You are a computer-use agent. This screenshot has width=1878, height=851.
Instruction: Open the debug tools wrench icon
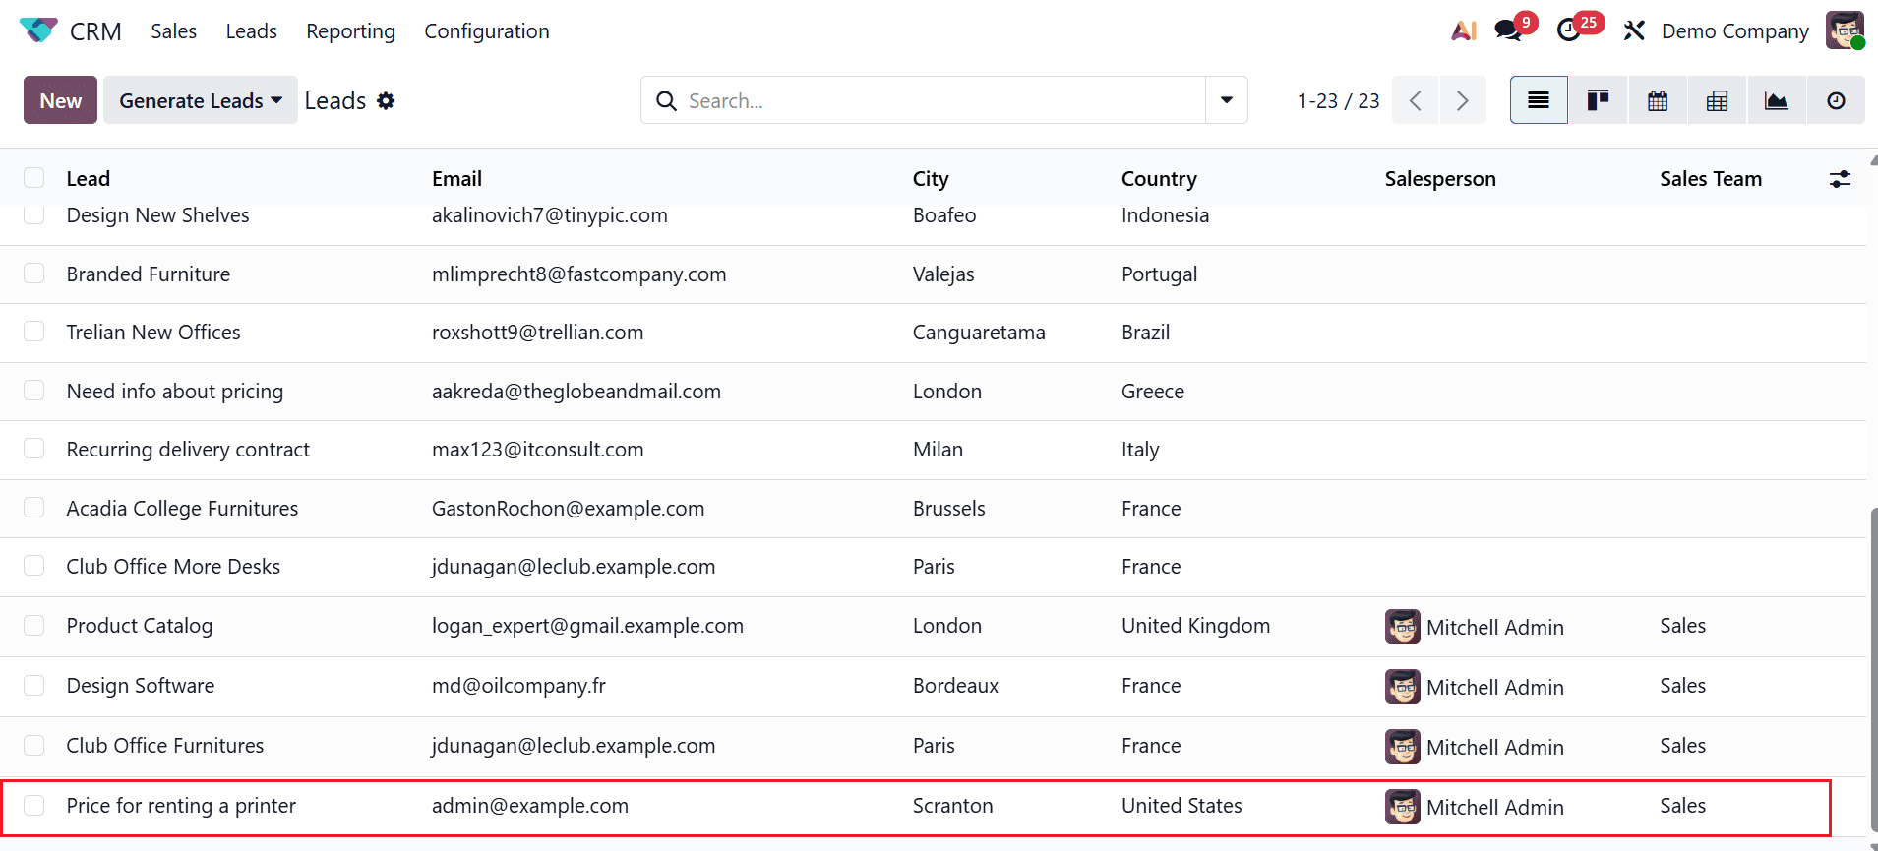[x=1634, y=30]
